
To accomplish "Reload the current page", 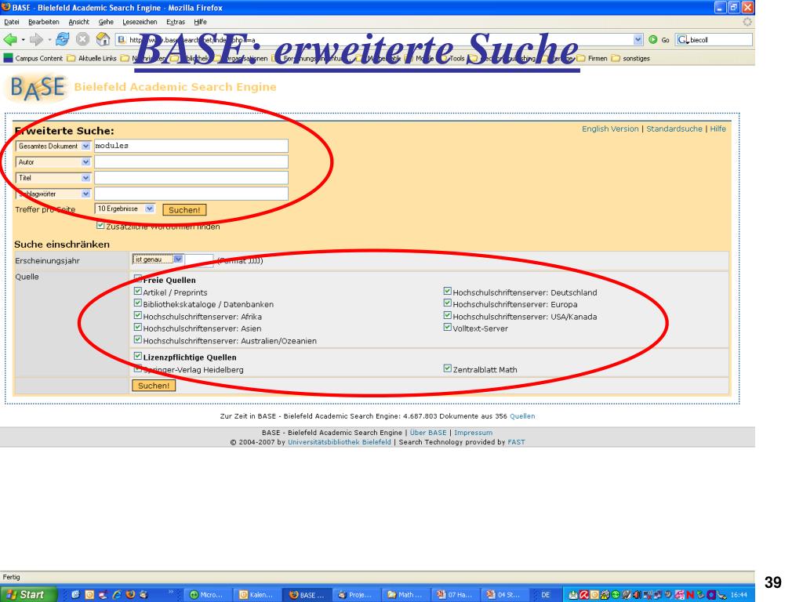I will pos(63,39).
